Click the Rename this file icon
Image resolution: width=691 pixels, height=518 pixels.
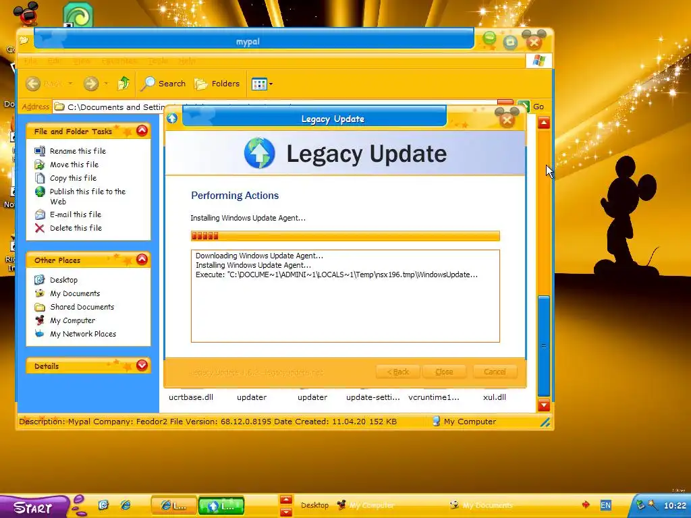40,151
